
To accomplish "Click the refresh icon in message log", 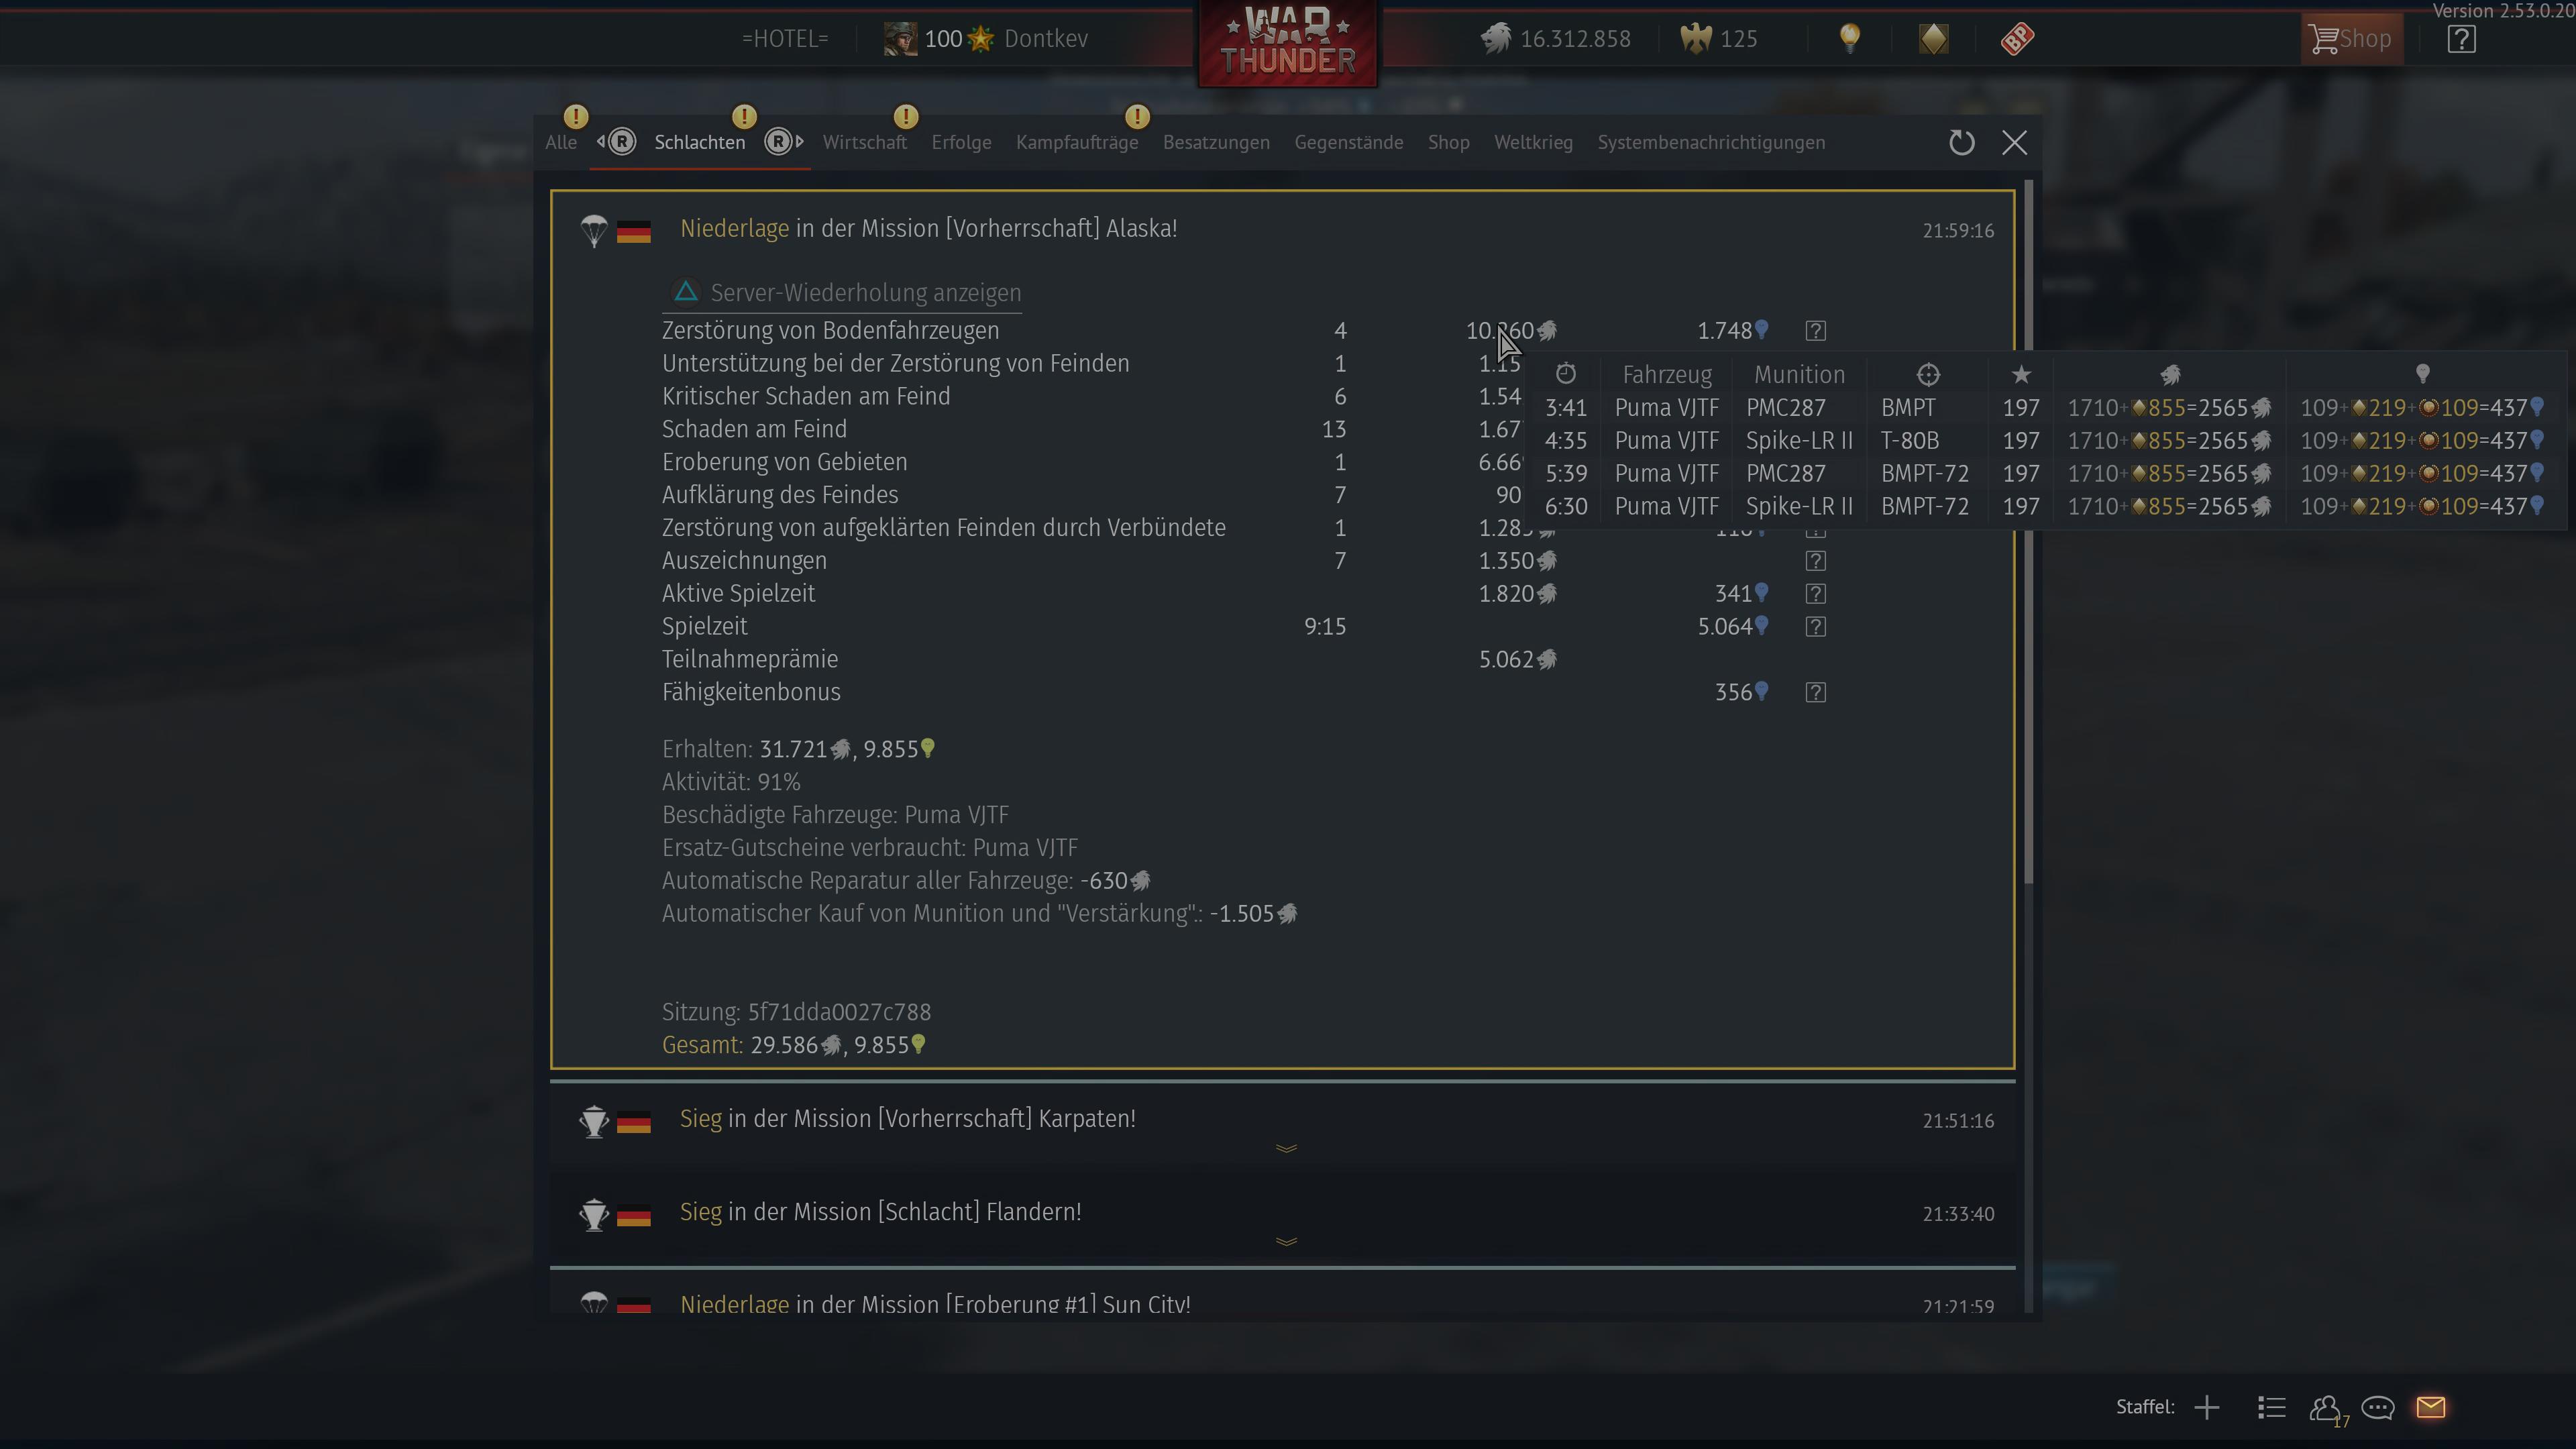I will pos(1961,143).
